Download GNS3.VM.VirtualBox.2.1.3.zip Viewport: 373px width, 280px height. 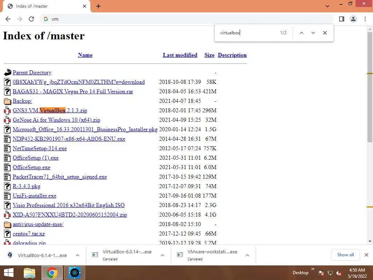click(50, 110)
